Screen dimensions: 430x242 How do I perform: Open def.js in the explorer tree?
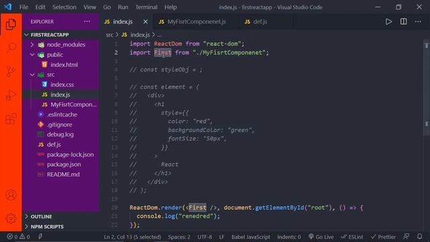pyautogui.click(x=61, y=145)
